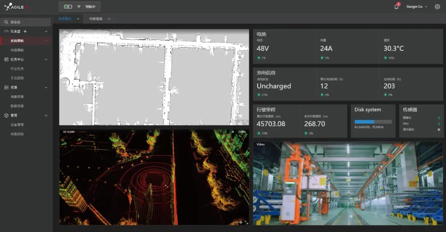Click the play arrow beside /slam
The image size is (446, 232).
coord(232,132)
